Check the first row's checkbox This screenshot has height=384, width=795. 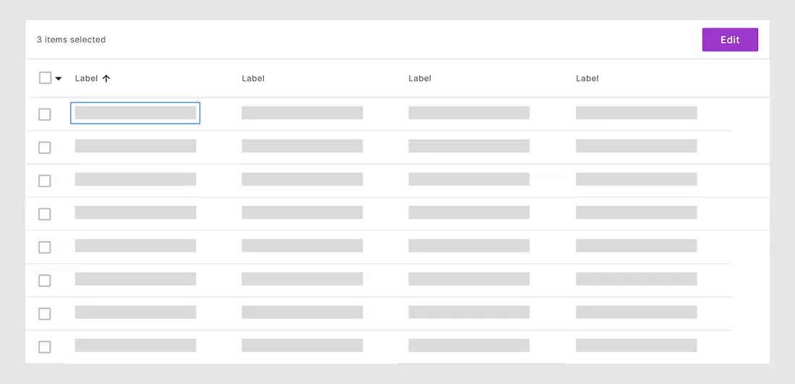(x=45, y=114)
